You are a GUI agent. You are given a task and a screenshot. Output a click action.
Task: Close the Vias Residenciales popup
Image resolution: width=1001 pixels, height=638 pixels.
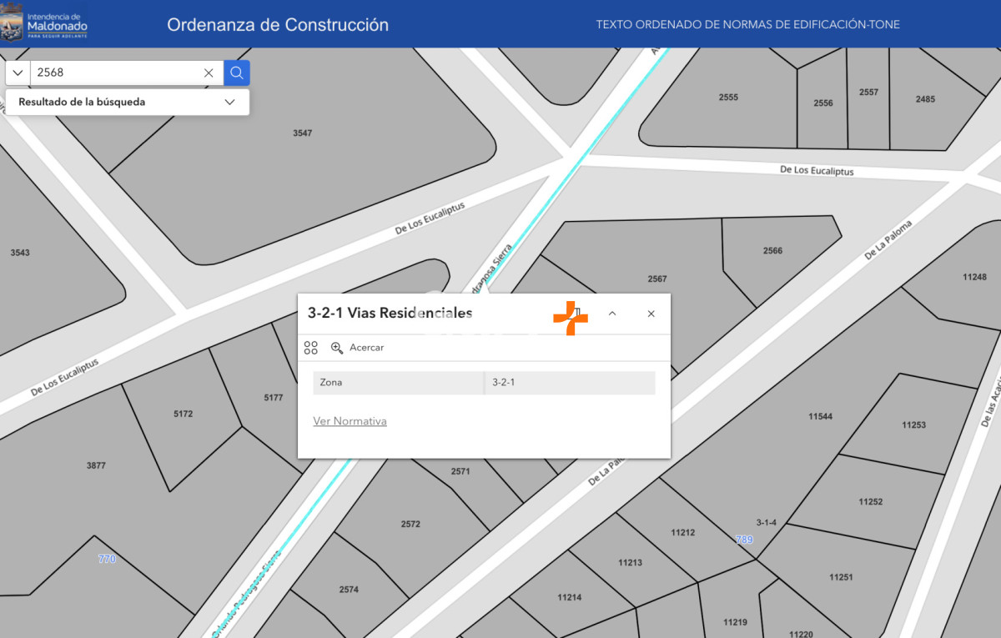(x=651, y=314)
